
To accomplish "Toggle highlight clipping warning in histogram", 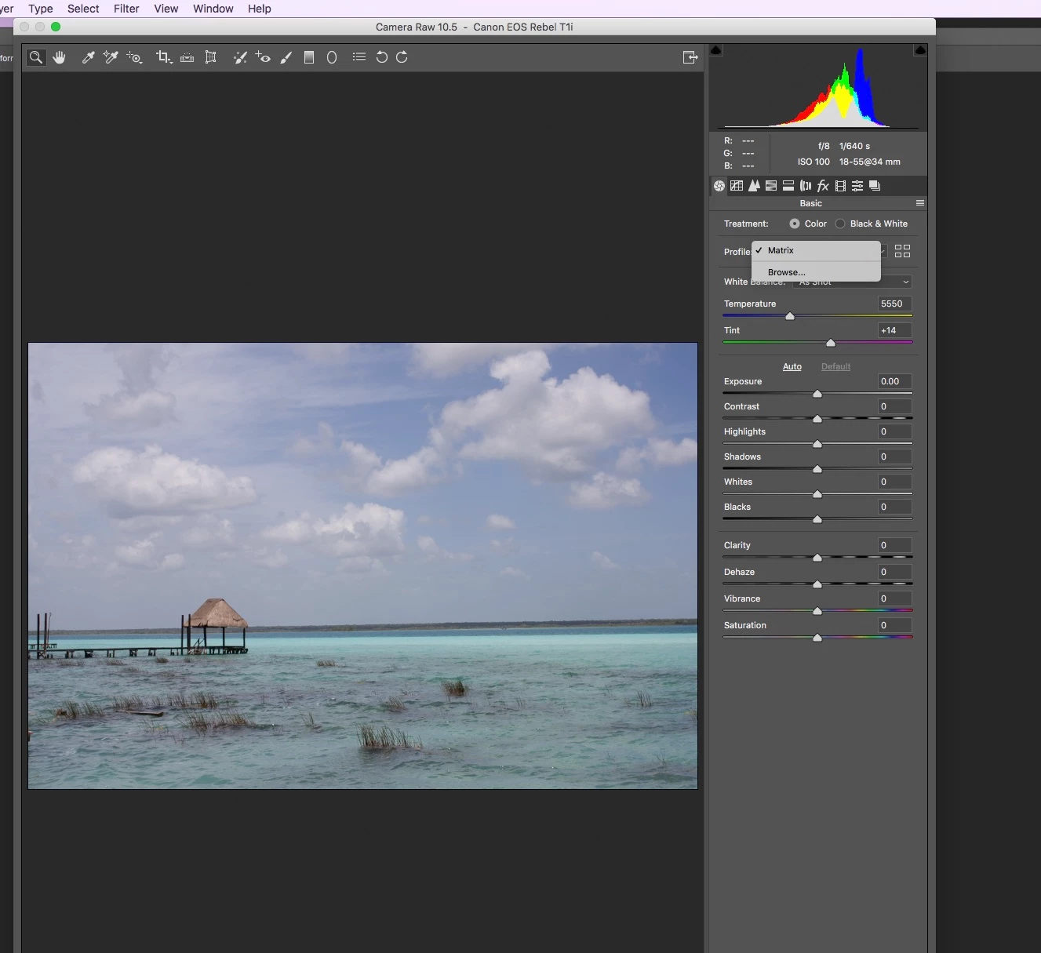I will [x=920, y=50].
